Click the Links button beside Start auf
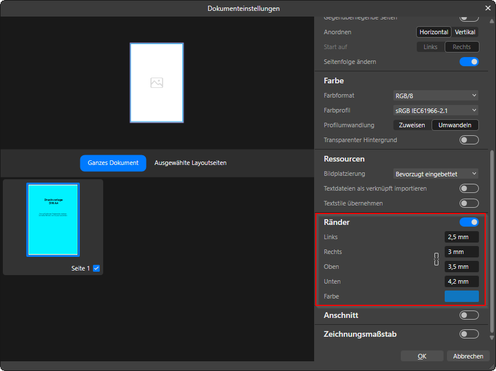 click(430, 47)
